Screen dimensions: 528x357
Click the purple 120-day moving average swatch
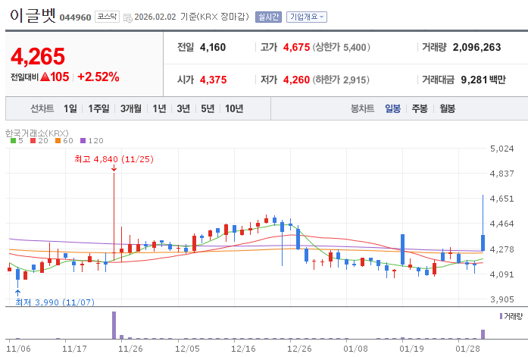pos(83,141)
